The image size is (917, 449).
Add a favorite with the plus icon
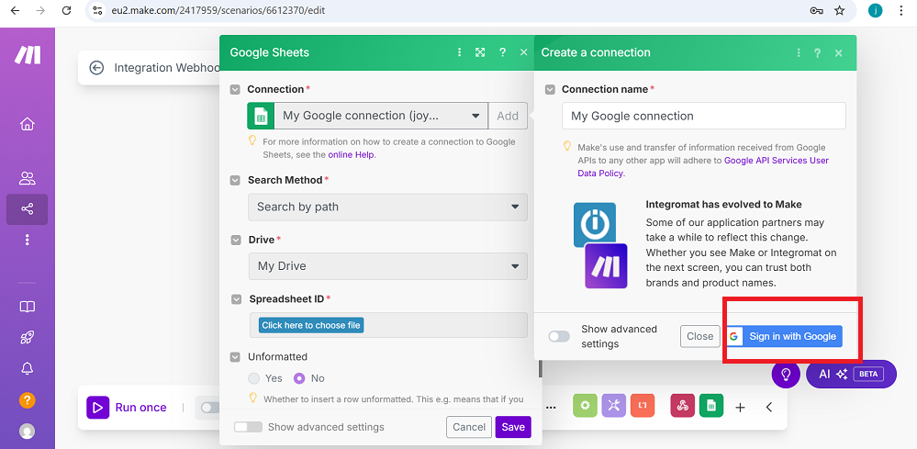pos(740,408)
